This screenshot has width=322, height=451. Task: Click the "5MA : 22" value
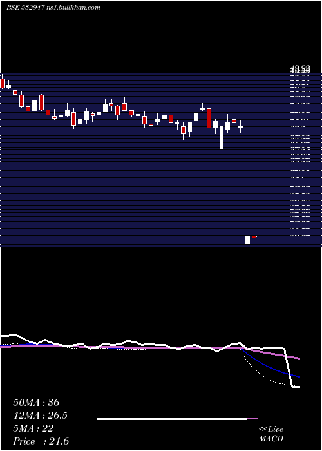[33, 428]
